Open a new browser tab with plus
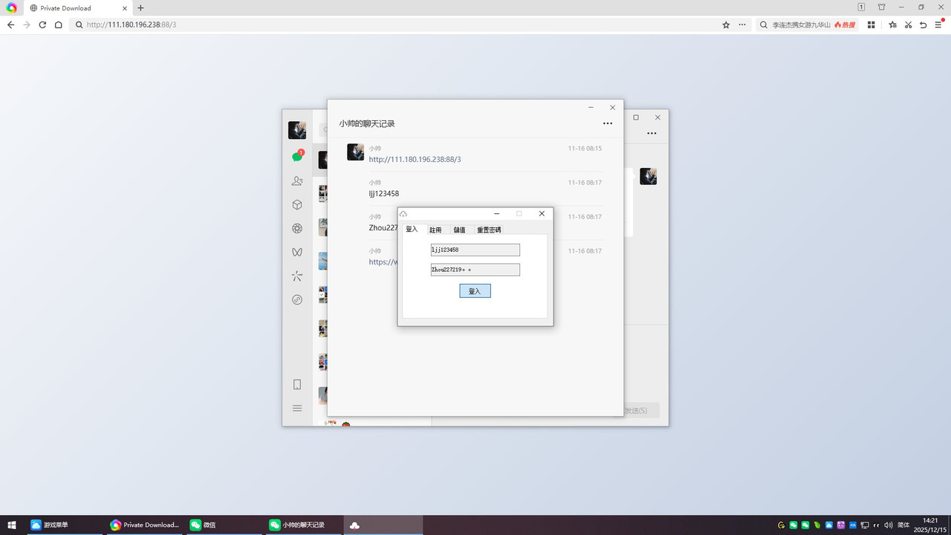 140,7
